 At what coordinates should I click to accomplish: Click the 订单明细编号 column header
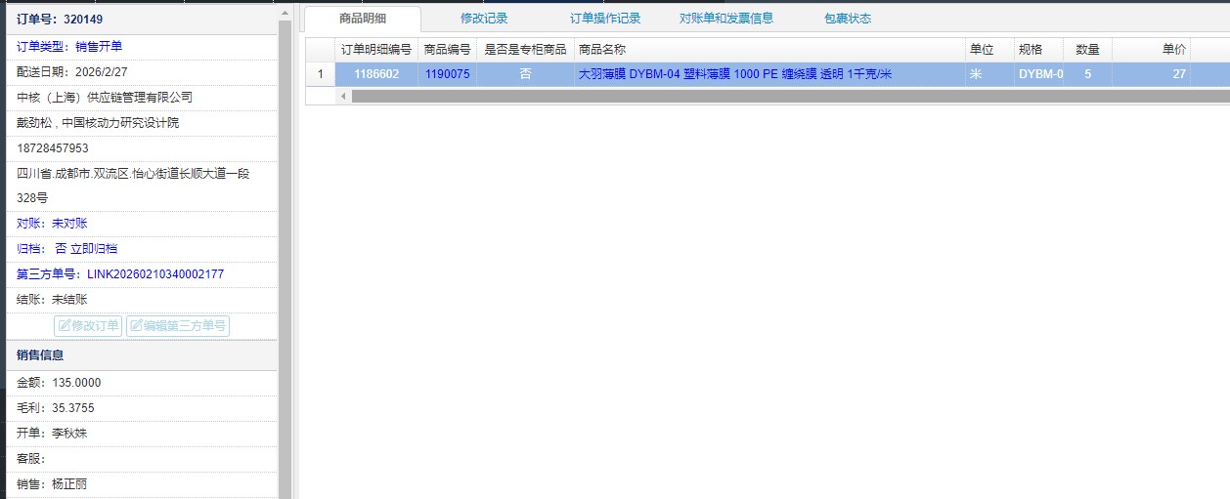tap(375, 49)
